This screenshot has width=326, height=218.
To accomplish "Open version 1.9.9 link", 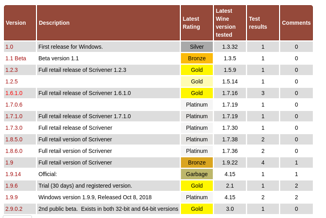I will point(12,197).
